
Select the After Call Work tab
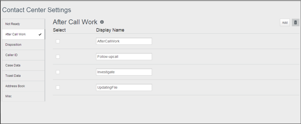pos(23,34)
